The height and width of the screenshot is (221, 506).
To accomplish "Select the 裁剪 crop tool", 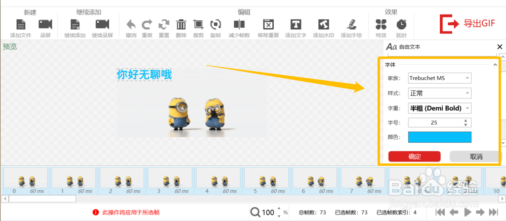I will (x=198, y=25).
